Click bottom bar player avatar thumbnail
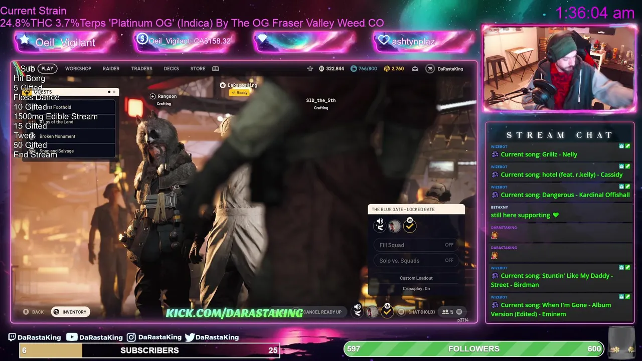The image size is (642, 361). click(x=372, y=312)
